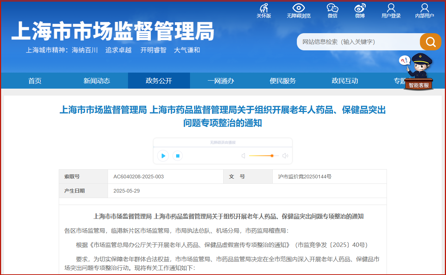
Task: Open the 一网通办 navigation item
Action: tap(221, 81)
